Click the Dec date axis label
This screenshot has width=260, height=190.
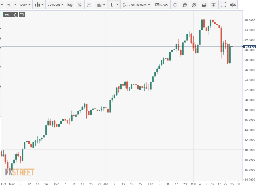[57, 184]
